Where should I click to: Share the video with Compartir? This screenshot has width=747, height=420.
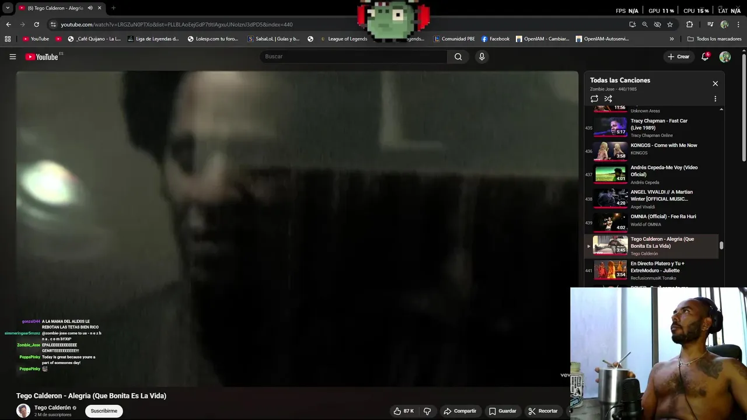(460, 411)
